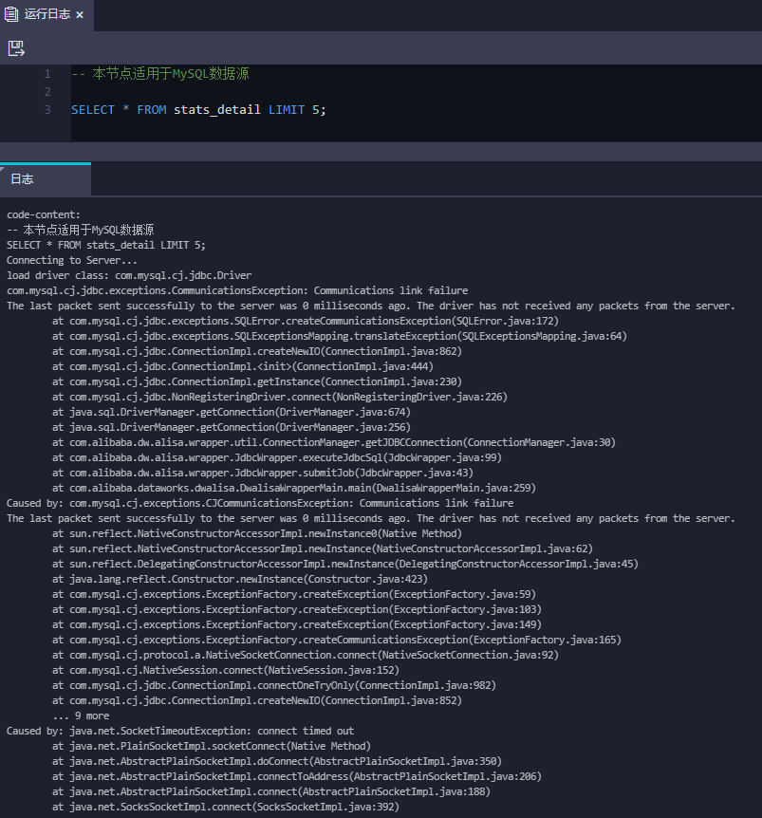Click the SQLError.createCommunicationsException stack trace line
762x818 pixels.
tap(306, 321)
